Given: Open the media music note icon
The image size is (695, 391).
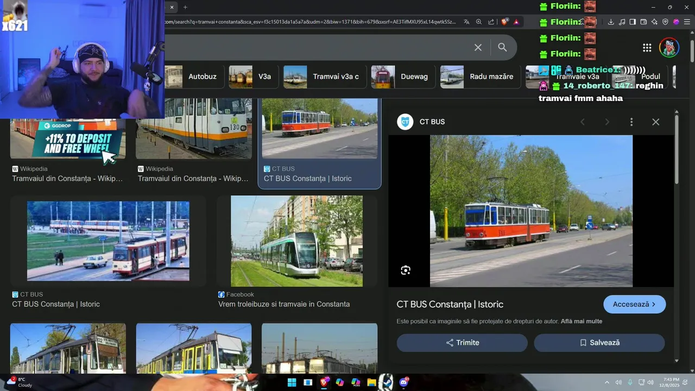Looking at the screenshot, I should click(622, 22).
